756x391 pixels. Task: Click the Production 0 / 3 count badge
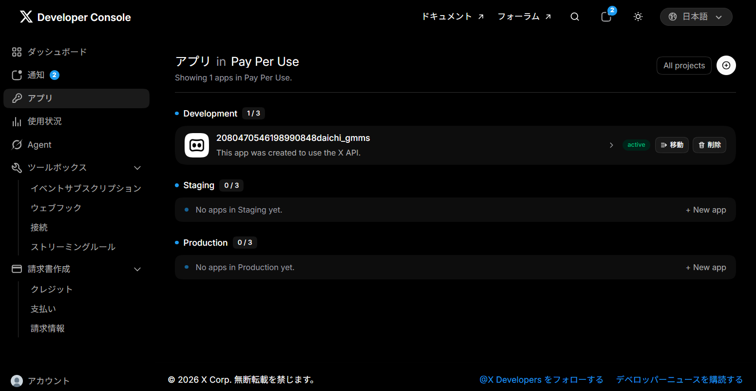[x=245, y=243]
